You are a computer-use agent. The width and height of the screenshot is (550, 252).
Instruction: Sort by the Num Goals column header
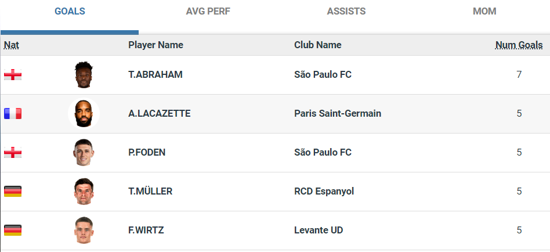tap(519, 45)
